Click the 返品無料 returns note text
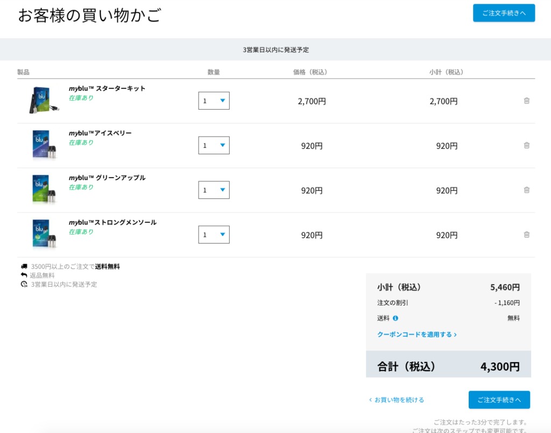Viewport: 551px width, 433px height. pos(42,275)
